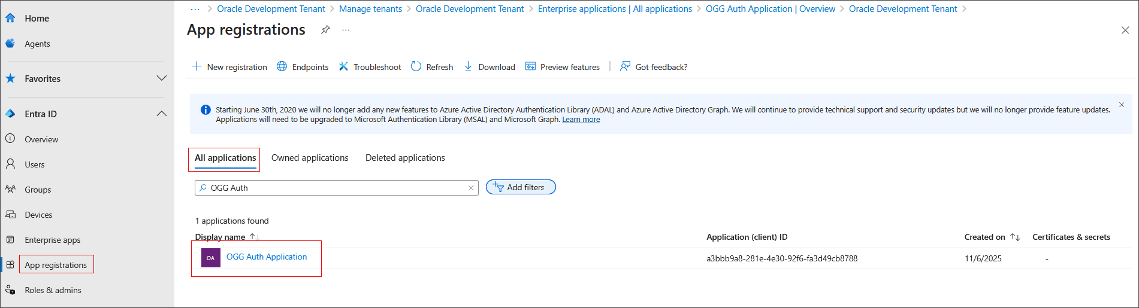The image size is (1139, 308).
Task: Open the Overview info icon
Action: pos(10,139)
